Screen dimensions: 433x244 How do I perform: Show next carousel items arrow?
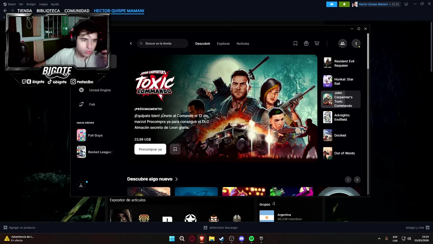(357, 180)
